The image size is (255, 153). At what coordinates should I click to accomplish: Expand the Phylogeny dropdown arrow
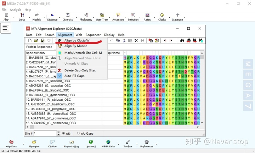coord(93,17)
